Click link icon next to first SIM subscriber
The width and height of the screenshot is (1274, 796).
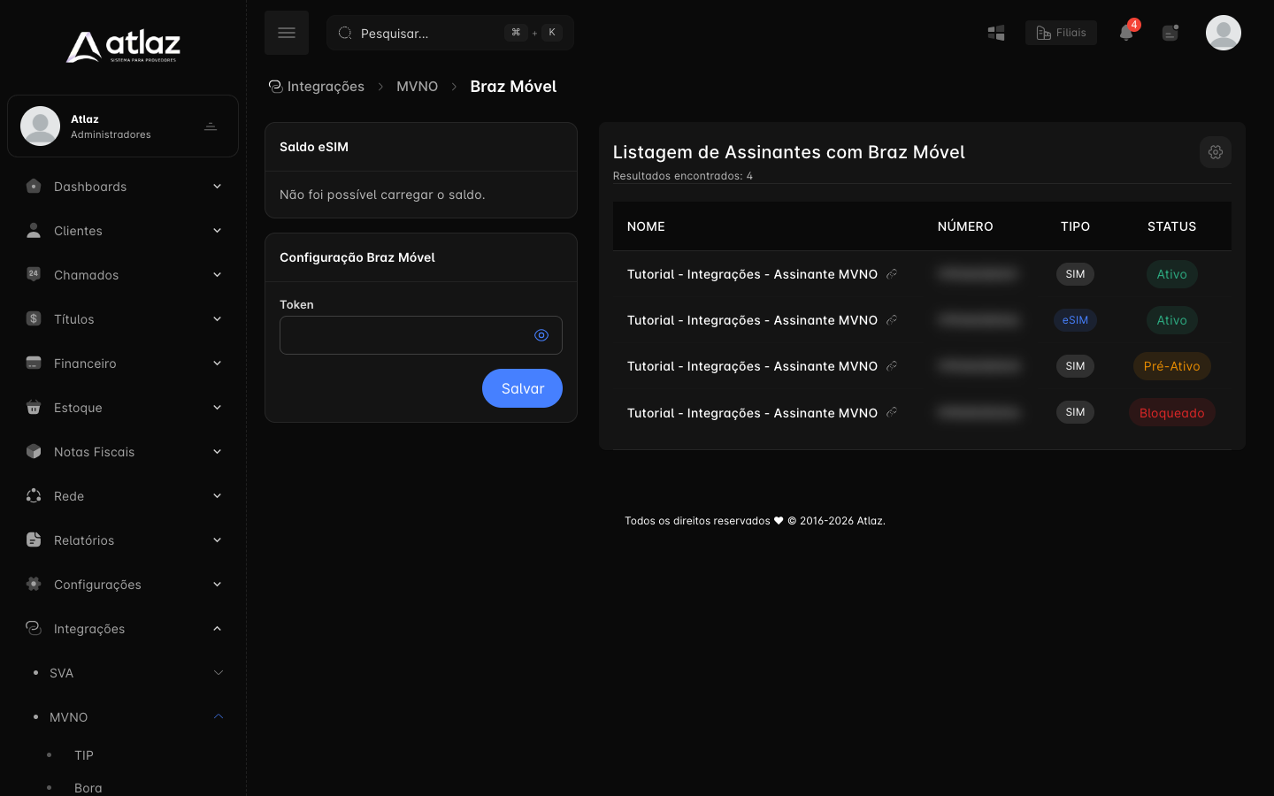tap(892, 274)
